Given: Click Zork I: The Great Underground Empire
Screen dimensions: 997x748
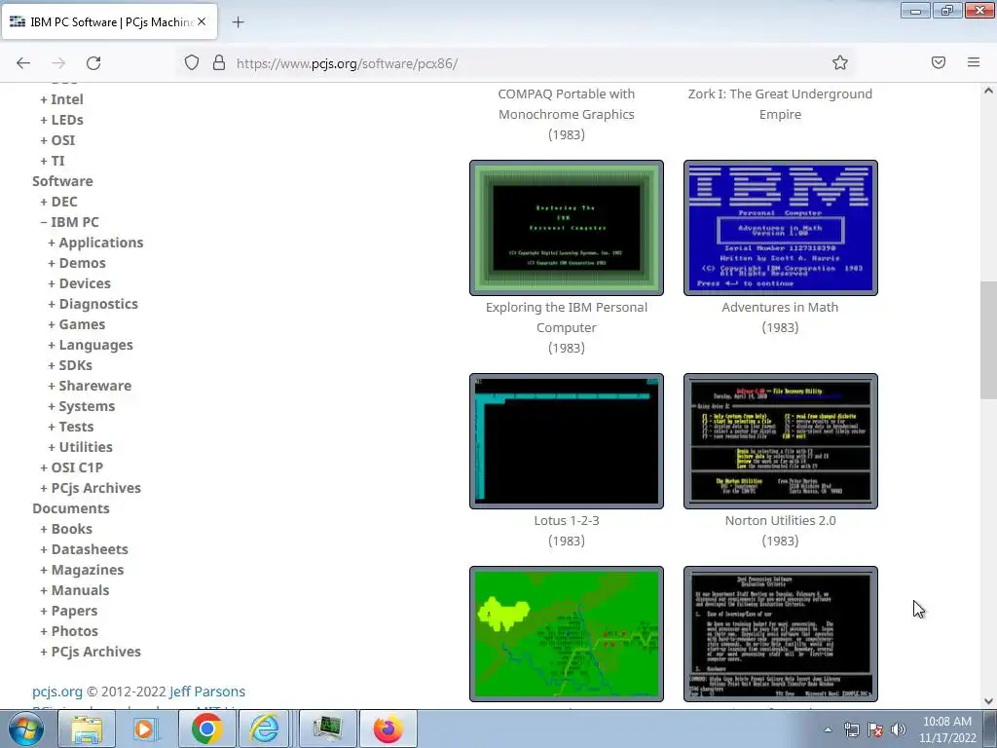Looking at the screenshot, I should click(x=780, y=103).
